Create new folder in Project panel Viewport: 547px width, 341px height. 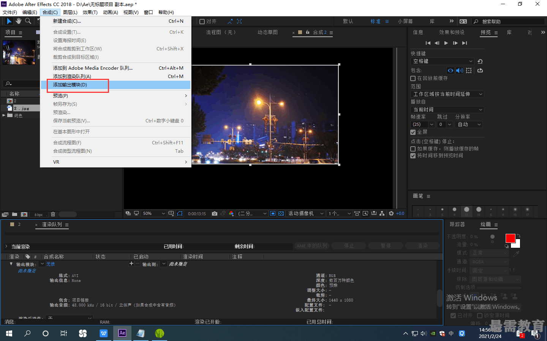(14, 214)
